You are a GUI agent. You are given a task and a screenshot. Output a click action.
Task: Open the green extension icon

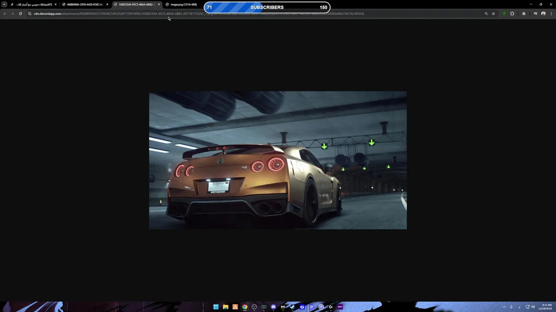pyautogui.click(x=504, y=13)
